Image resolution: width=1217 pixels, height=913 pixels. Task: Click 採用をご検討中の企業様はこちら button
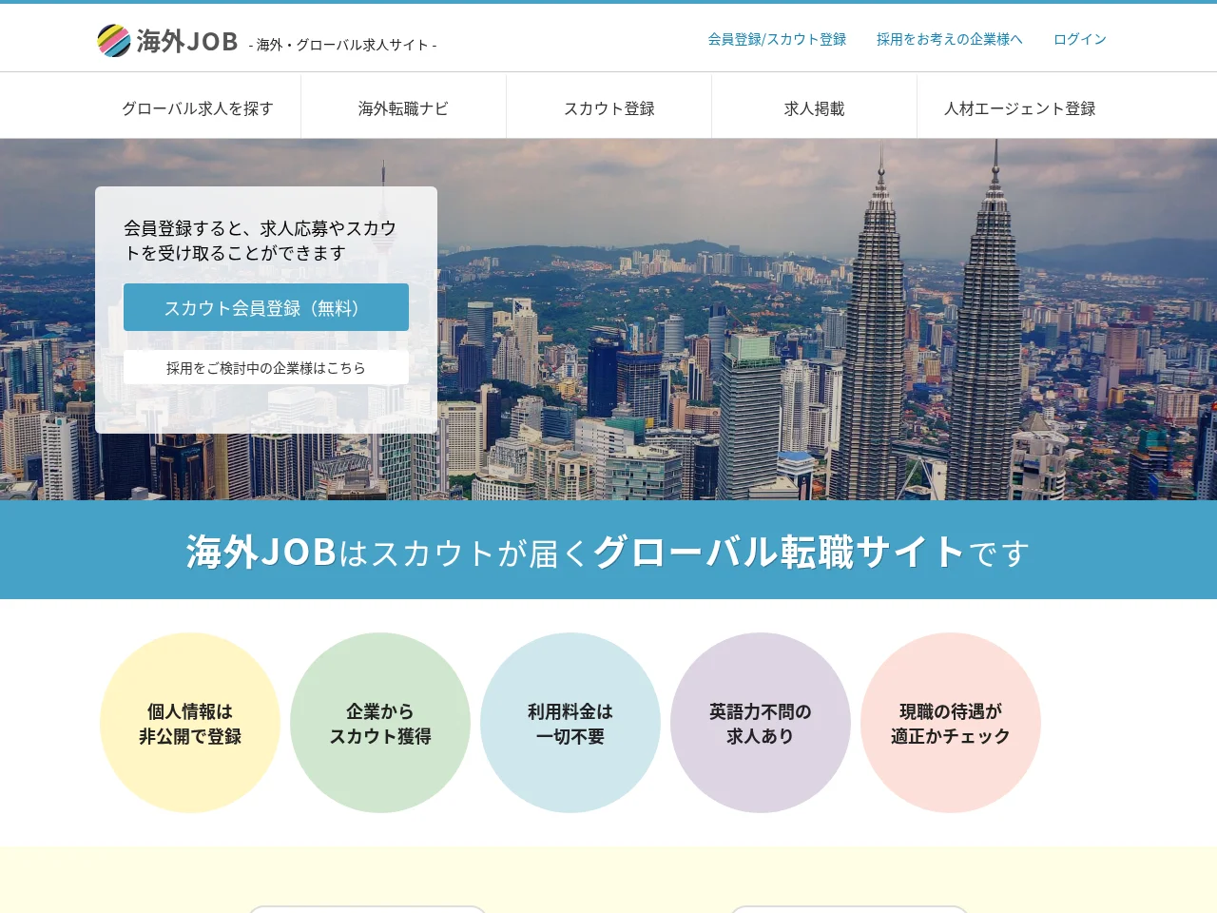coord(266,368)
